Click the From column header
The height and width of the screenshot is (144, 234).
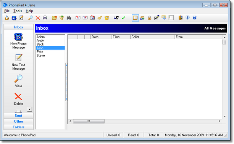[198, 37]
